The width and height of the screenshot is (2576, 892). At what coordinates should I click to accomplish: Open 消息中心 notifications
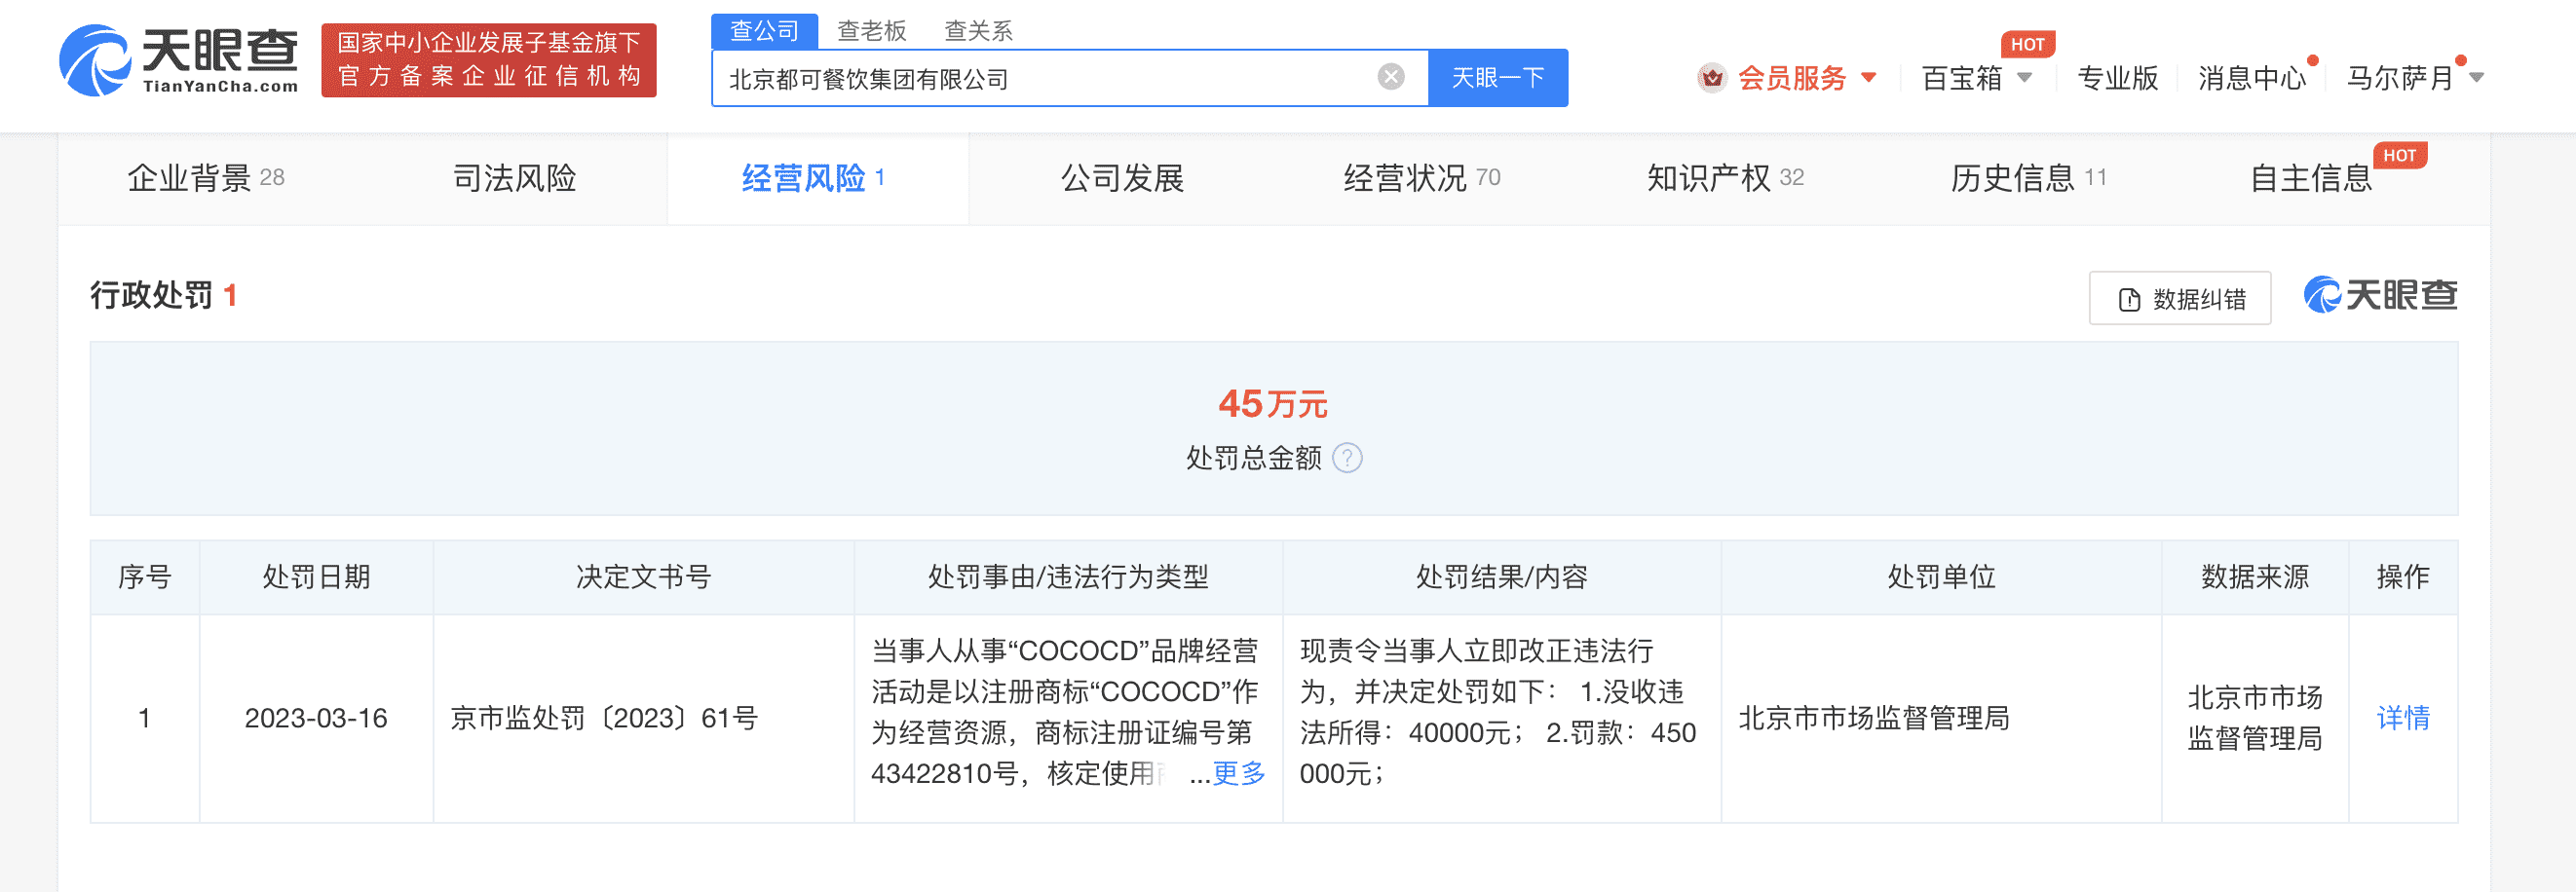[2250, 77]
